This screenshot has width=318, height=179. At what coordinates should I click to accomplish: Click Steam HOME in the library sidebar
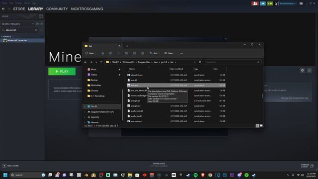click(x=5, y=16)
